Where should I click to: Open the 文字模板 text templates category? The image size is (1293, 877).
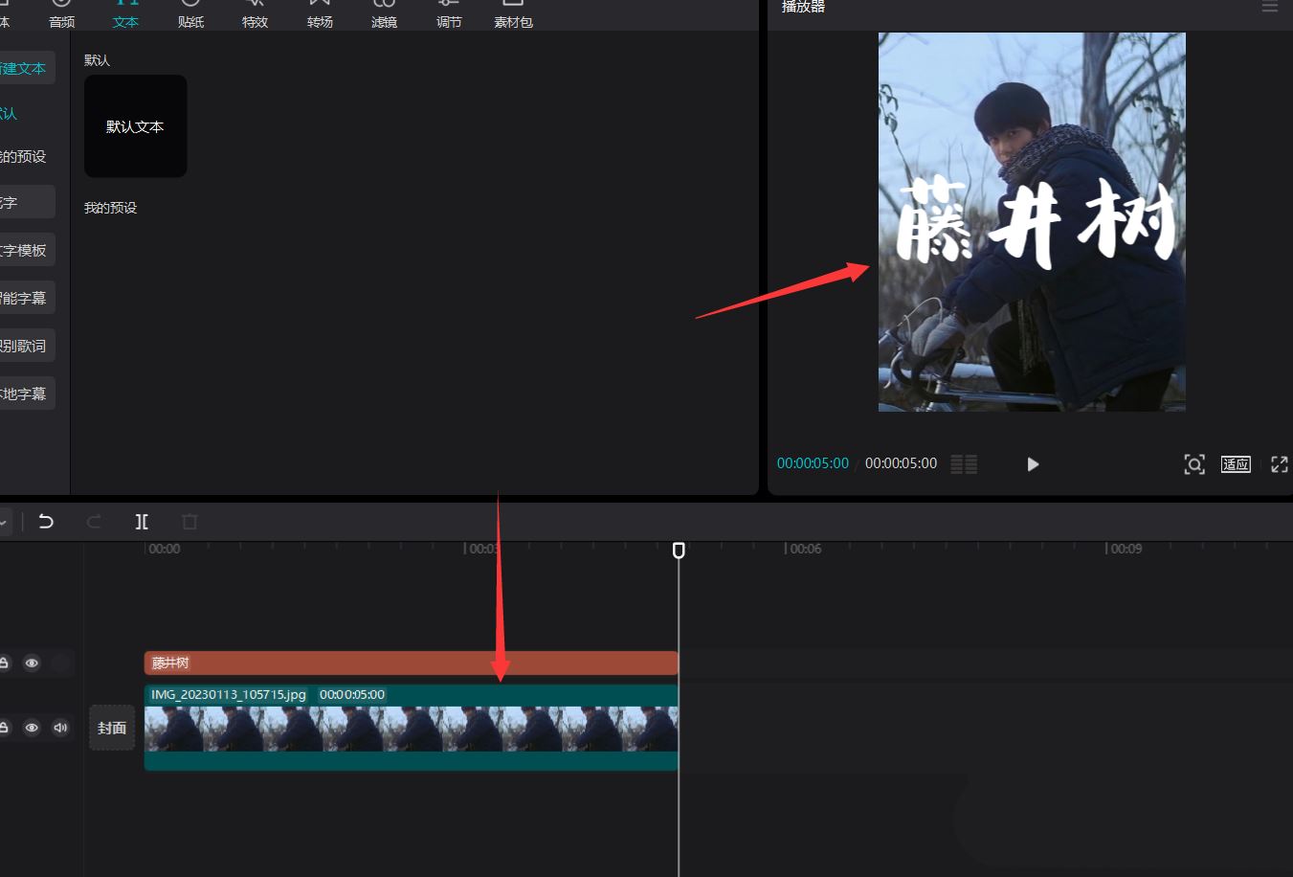coord(26,250)
